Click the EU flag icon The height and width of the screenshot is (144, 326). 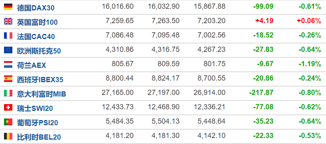(8, 50)
